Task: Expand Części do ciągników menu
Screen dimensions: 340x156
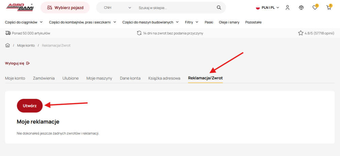Action: coord(24,22)
